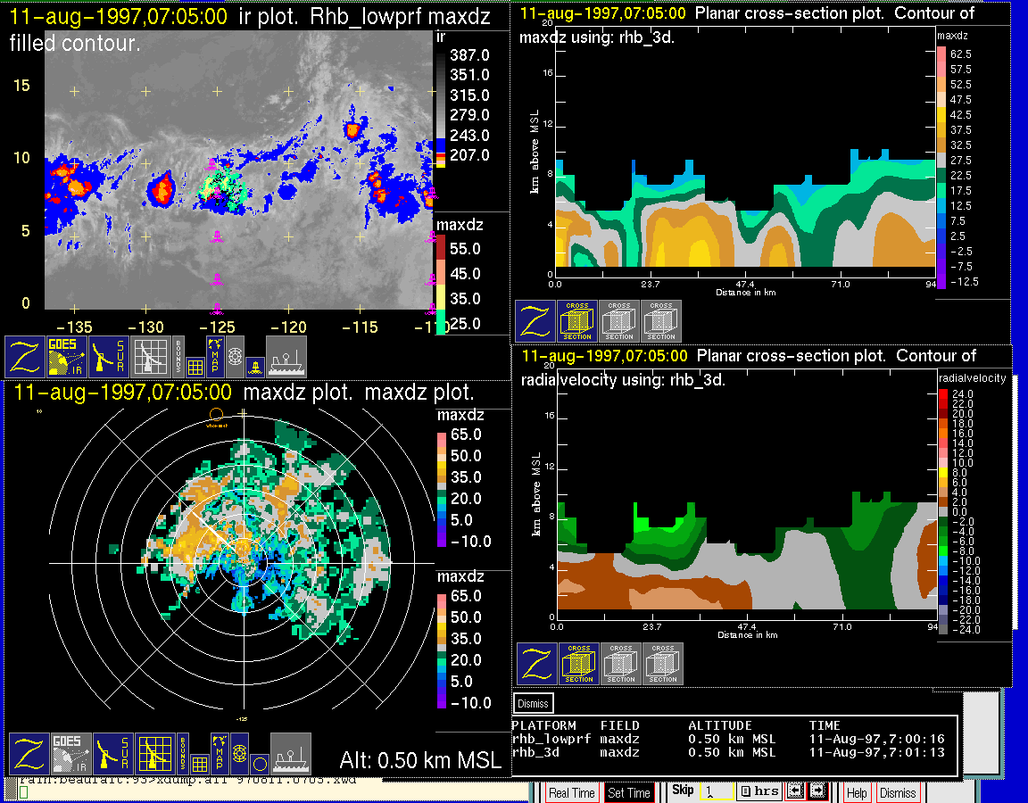Switch to Real Time mode
This screenshot has height=803, width=1028.
[571, 792]
